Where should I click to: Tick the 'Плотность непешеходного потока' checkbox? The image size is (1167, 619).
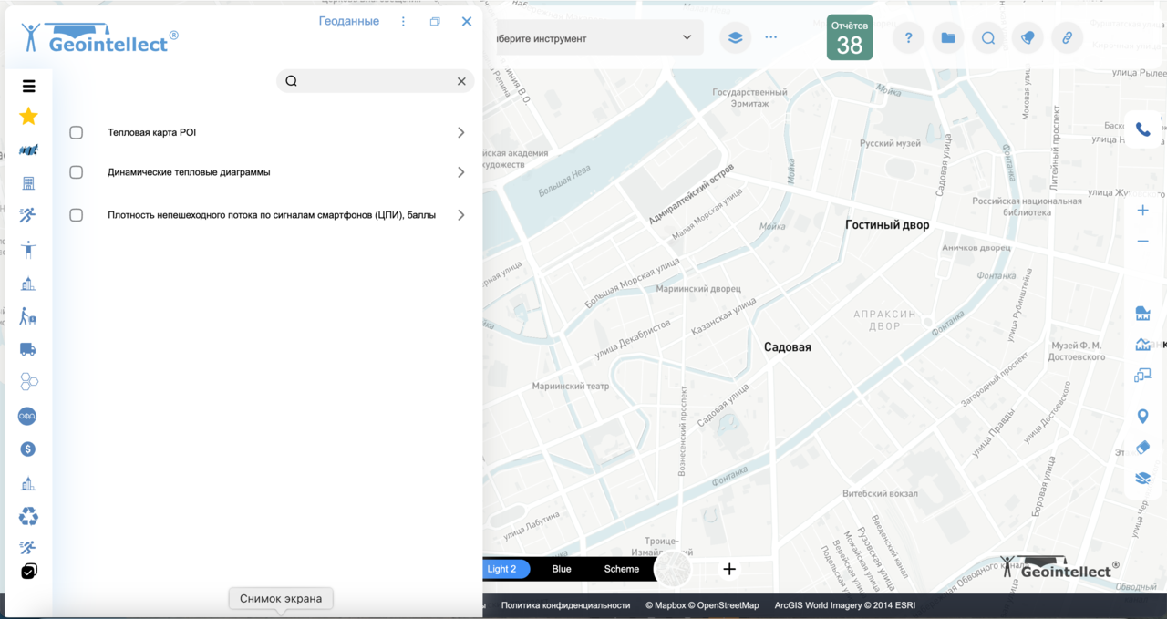coord(77,215)
